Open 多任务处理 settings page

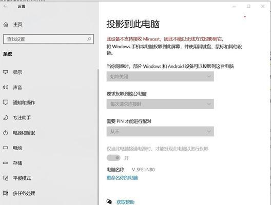[x=24, y=193]
